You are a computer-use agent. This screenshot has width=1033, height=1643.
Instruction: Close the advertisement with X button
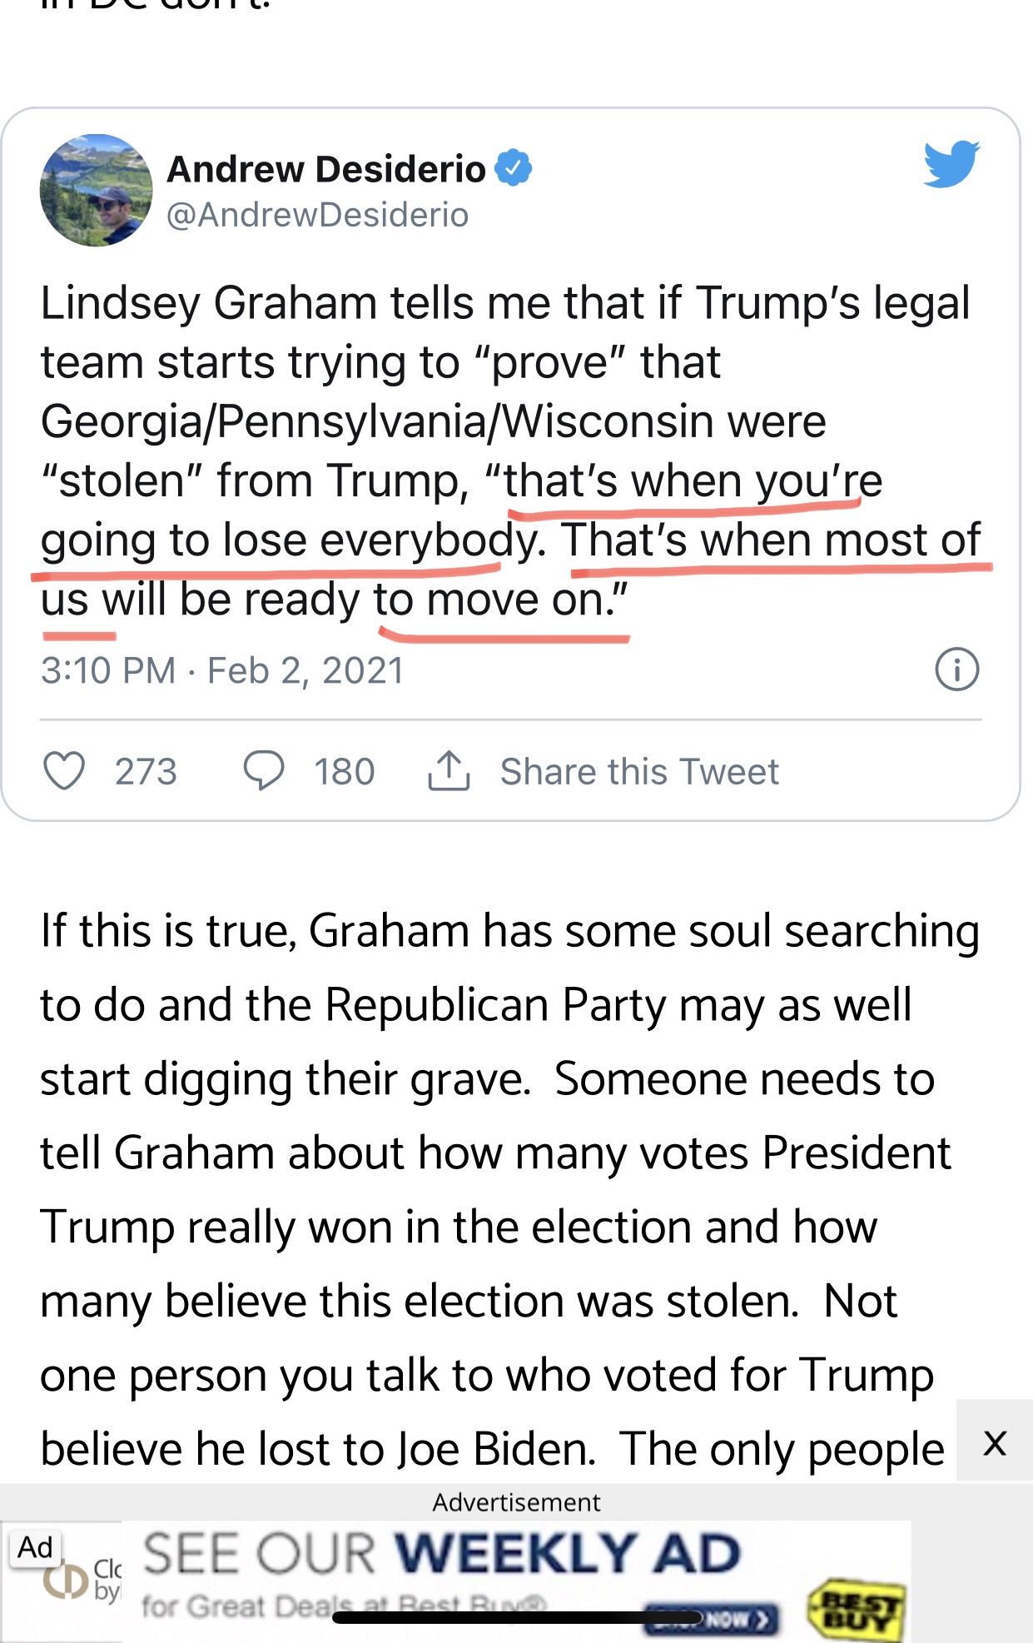[995, 1442]
